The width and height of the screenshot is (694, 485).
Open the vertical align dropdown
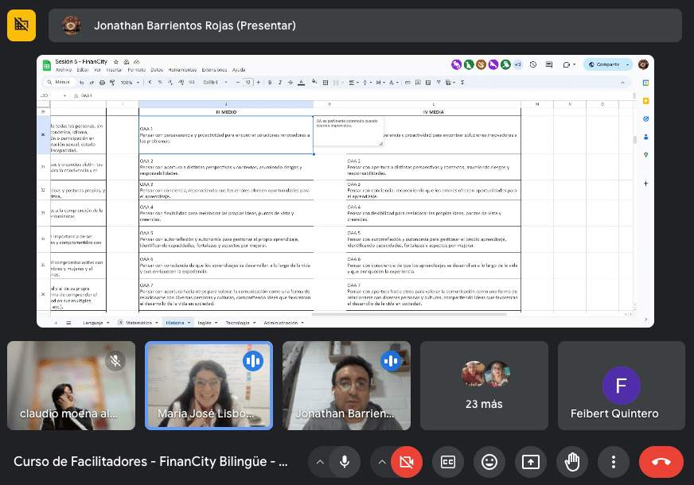pos(365,83)
